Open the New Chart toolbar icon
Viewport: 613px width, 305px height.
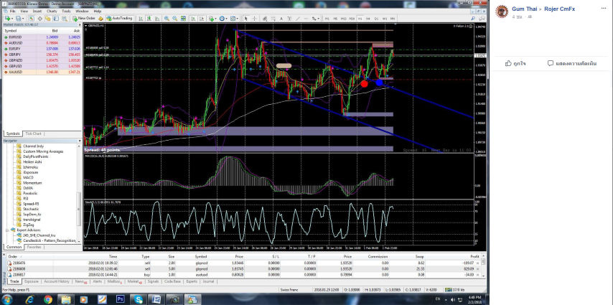tap(8, 18)
